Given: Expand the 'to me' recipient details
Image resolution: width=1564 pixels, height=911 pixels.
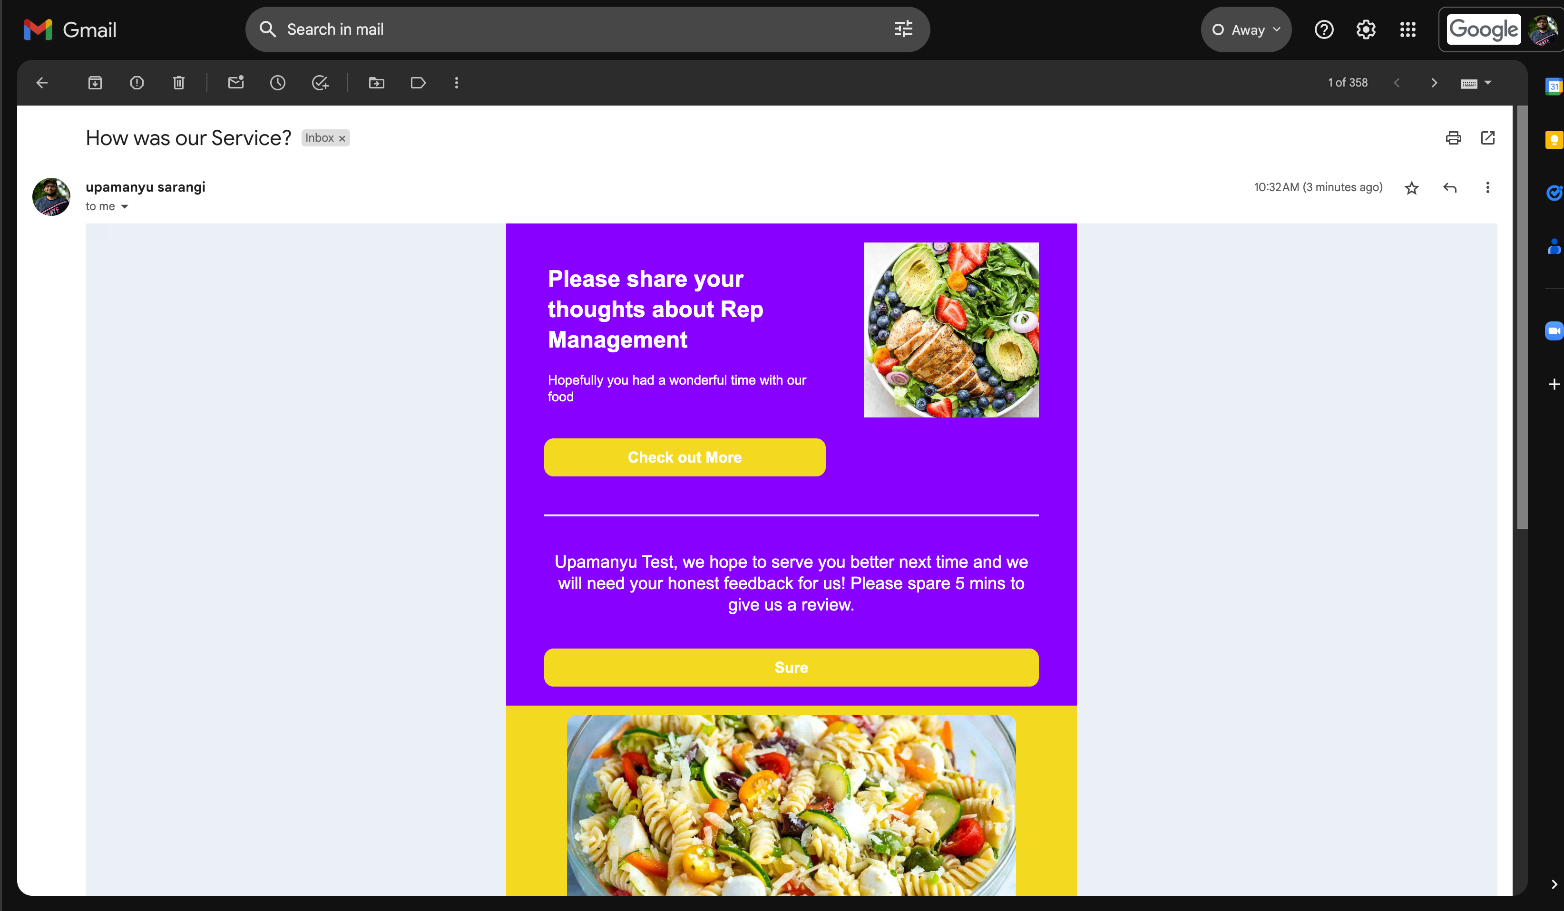Looking at the screenshot, I should [x=124, y=207].
